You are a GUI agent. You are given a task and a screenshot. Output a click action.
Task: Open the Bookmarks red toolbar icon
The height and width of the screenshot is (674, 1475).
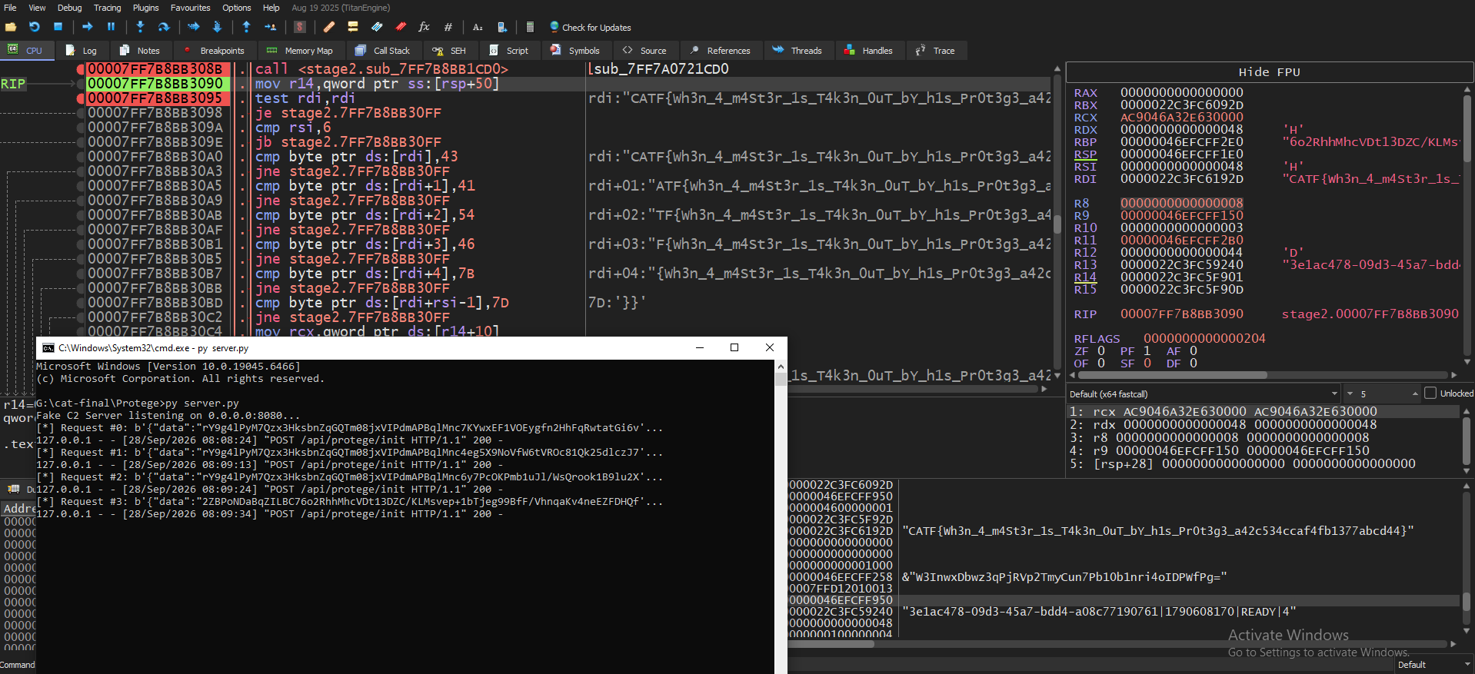pyautogui.click(x=401, y=27)
